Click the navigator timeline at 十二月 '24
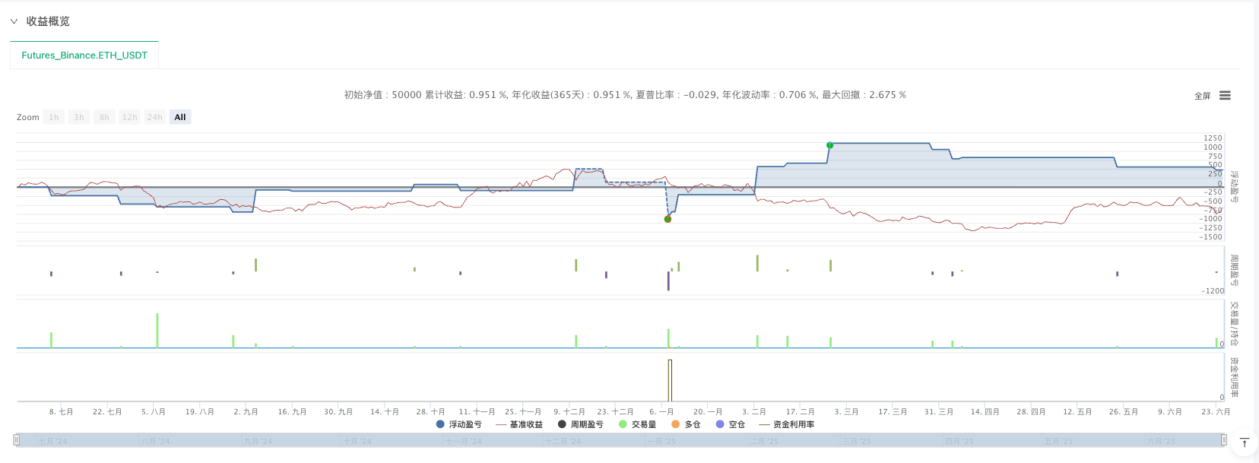The image size is (1259, 463). (x=564, y=441)
